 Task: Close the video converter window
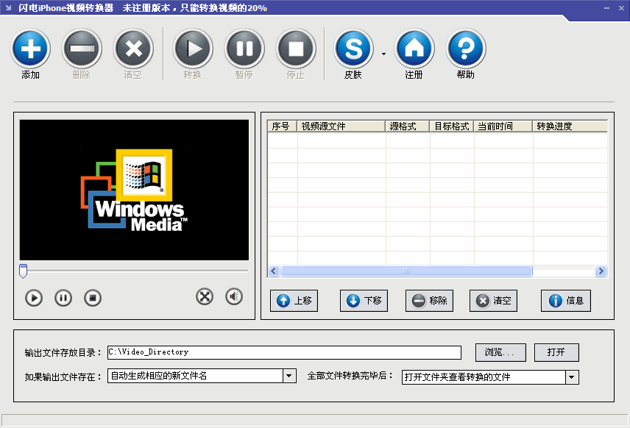point(621,8)
